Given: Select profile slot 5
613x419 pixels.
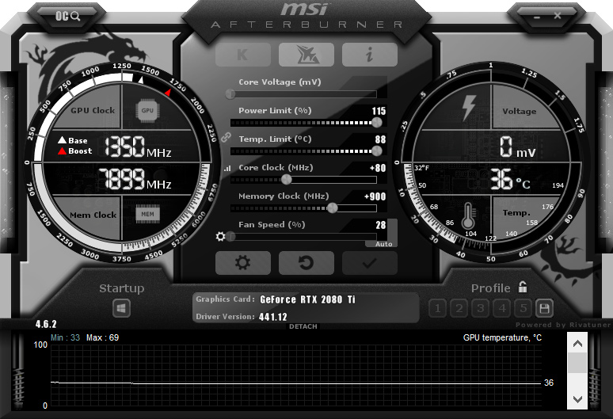Looking at the screenshot, I should coord(523,308).
